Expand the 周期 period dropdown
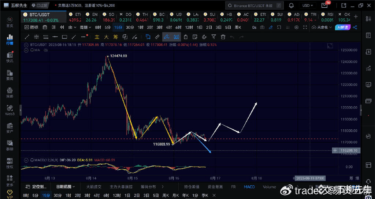375x199 pixels. tap(85, 27)
